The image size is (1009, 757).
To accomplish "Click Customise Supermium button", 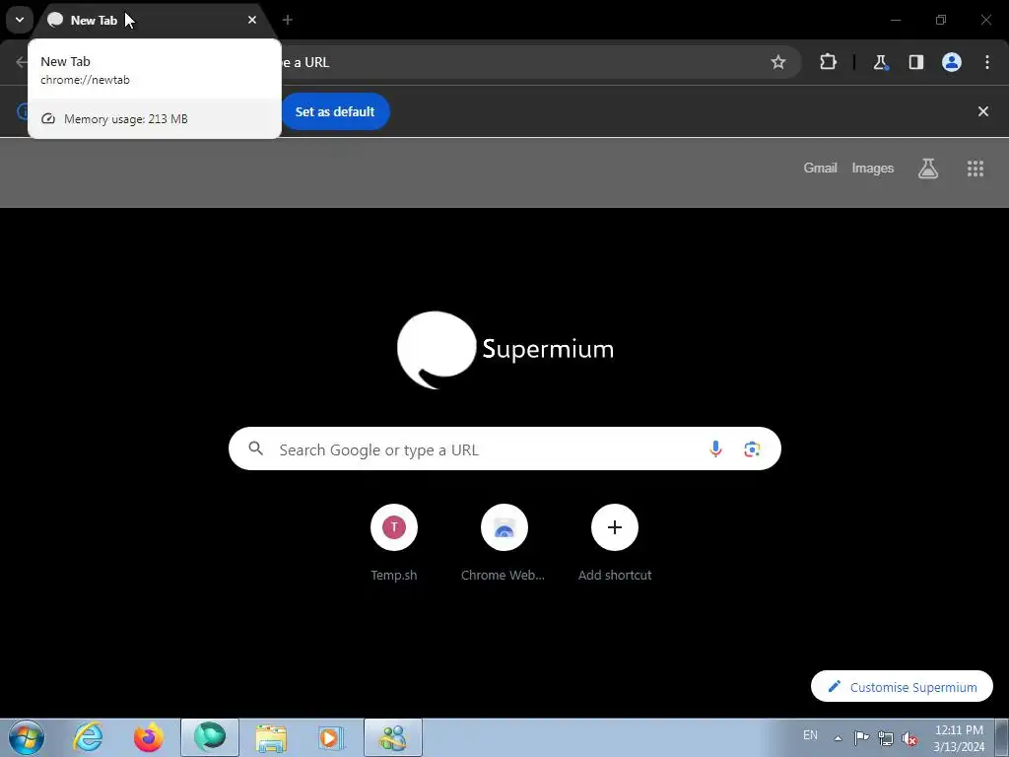I will (902, 687).
